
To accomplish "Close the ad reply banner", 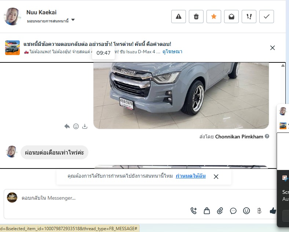I will coord(272,48).
